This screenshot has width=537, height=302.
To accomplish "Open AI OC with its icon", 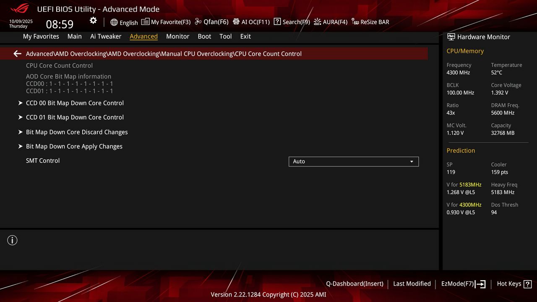I will click(236, 22).
